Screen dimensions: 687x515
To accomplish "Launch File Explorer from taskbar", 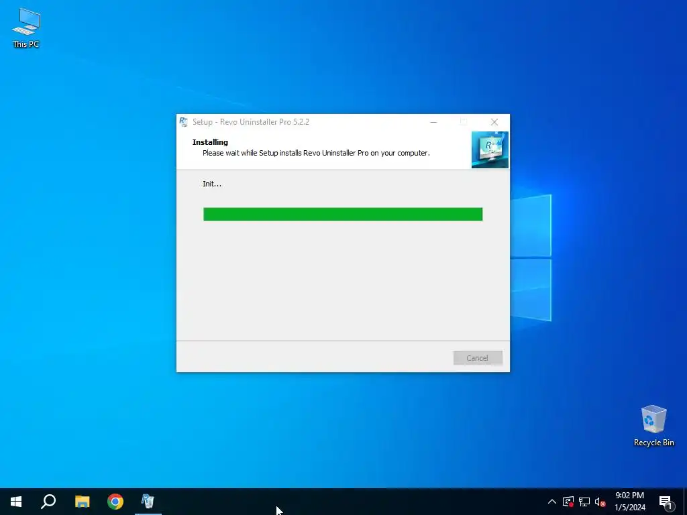I will click(82, 502).
